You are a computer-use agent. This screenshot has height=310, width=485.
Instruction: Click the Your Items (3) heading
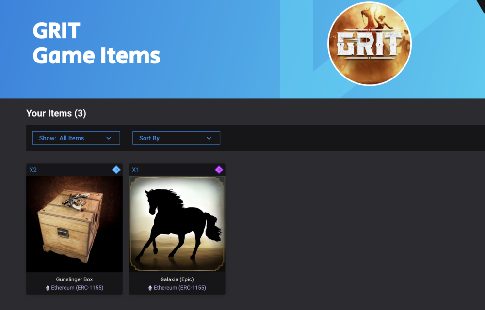click(x=56, y=113)
